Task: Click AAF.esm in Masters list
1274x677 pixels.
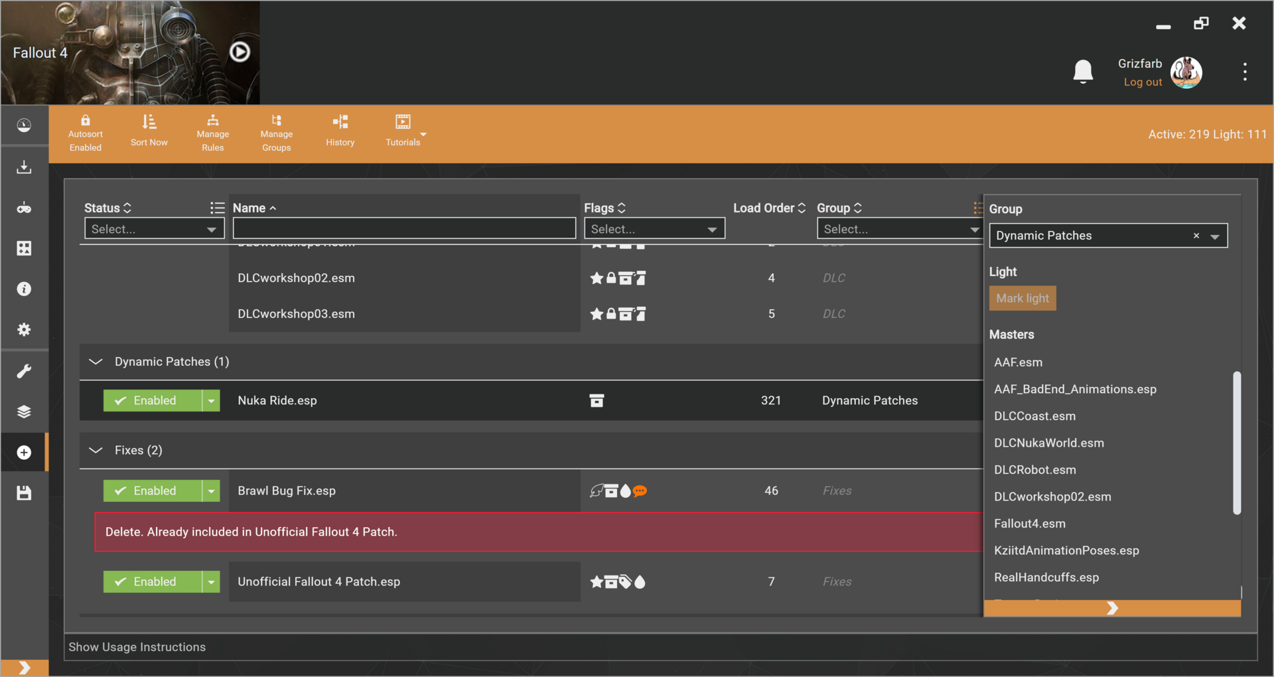Action: click(1018, 362)
